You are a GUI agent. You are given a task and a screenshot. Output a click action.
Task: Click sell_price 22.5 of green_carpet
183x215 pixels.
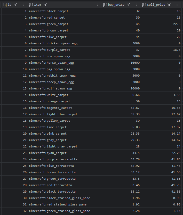[x=161, y=24]
